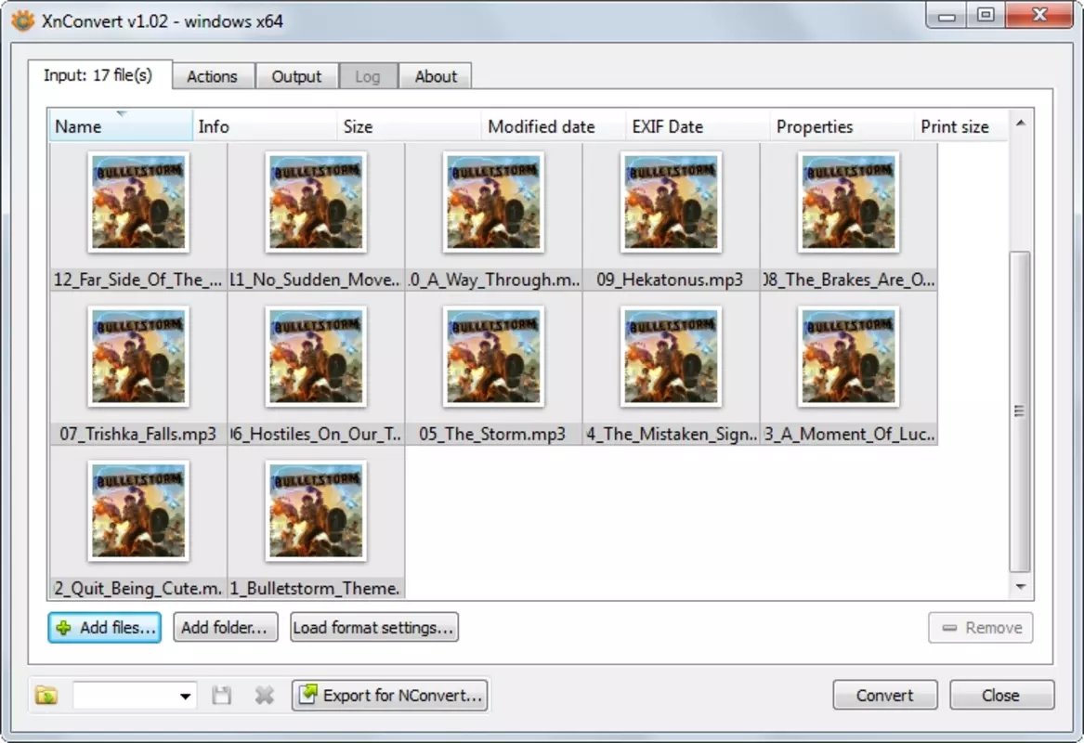Click the file list scroll up arrow
Image resolution: width=1084 pixels, height=743 pixels.
(x=1021, y=123)
